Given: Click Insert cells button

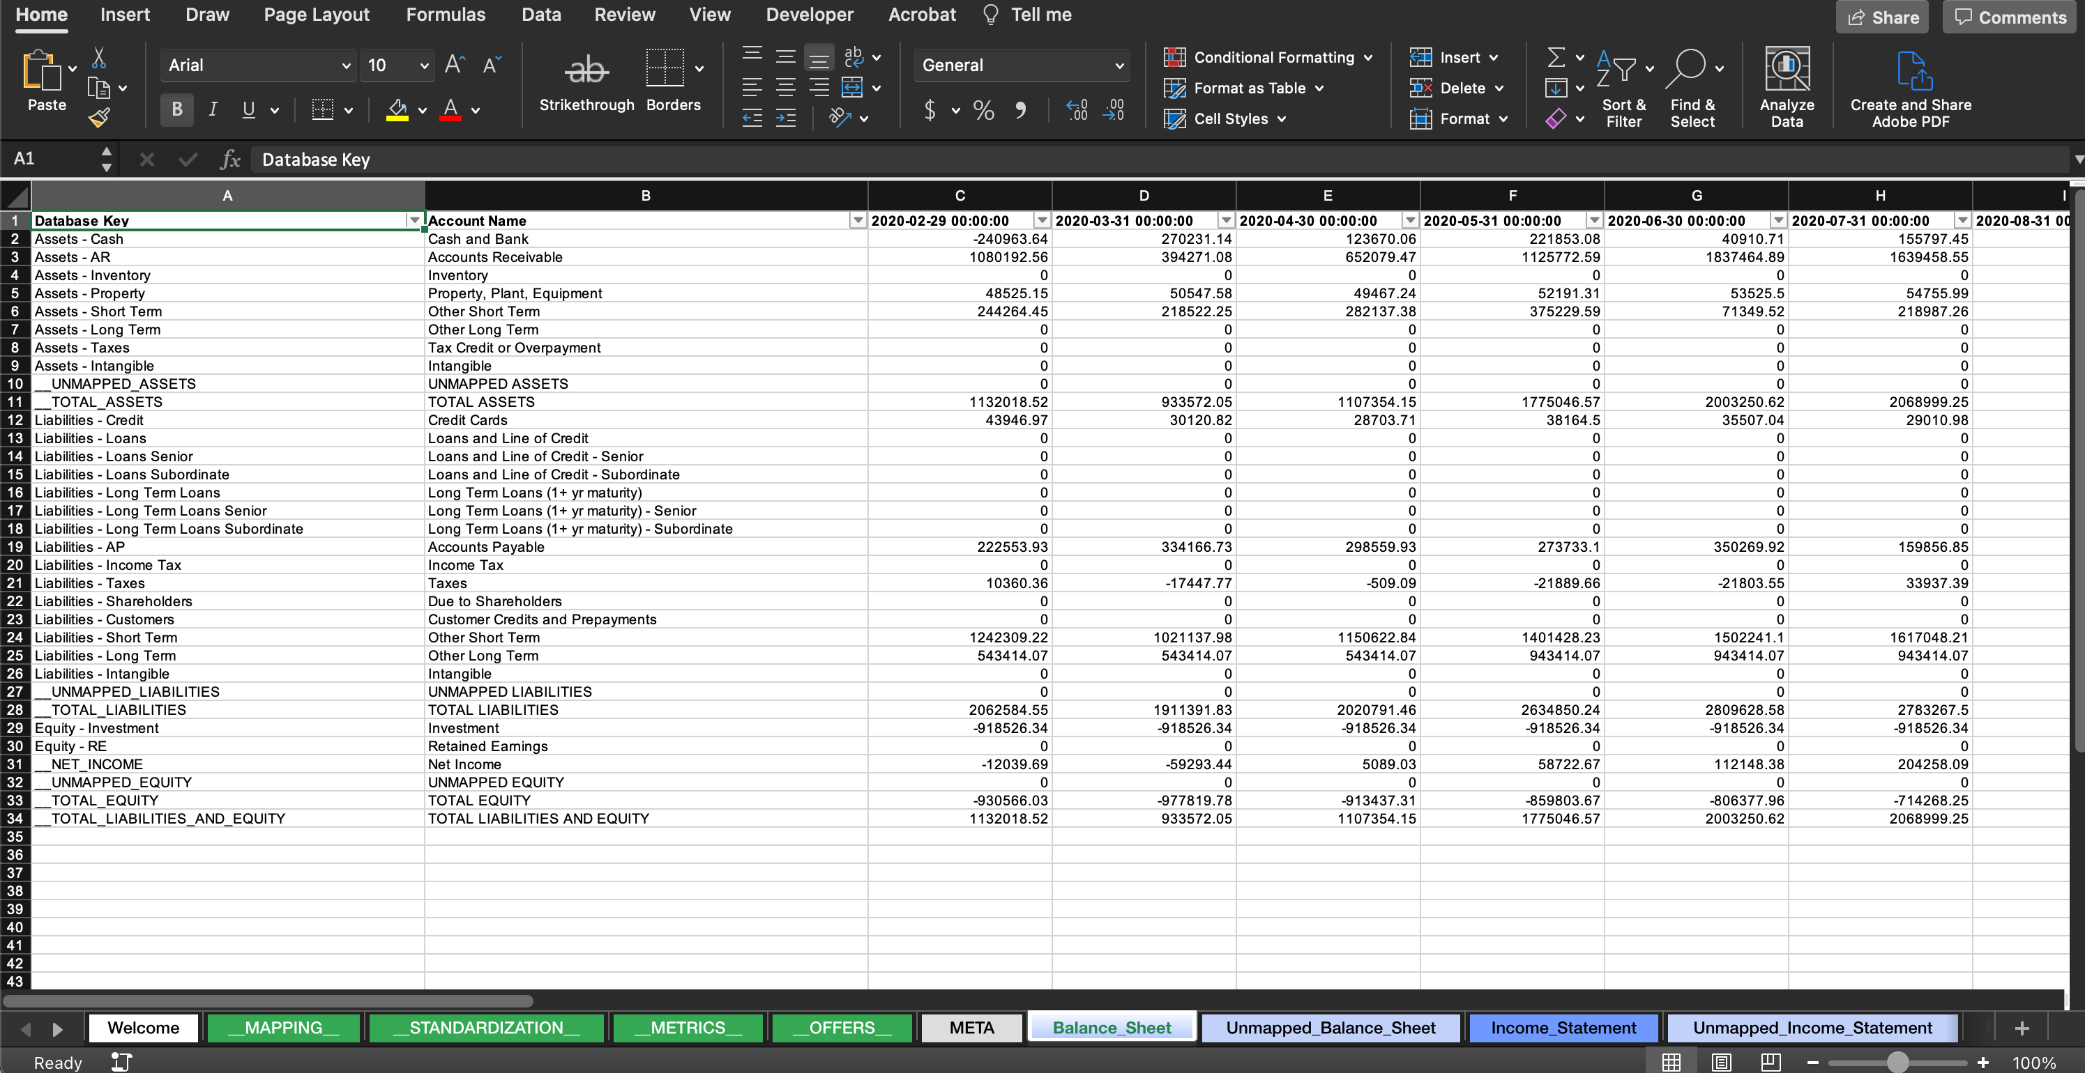Looking at the screenshot, I should click(x=1454, y=57).
